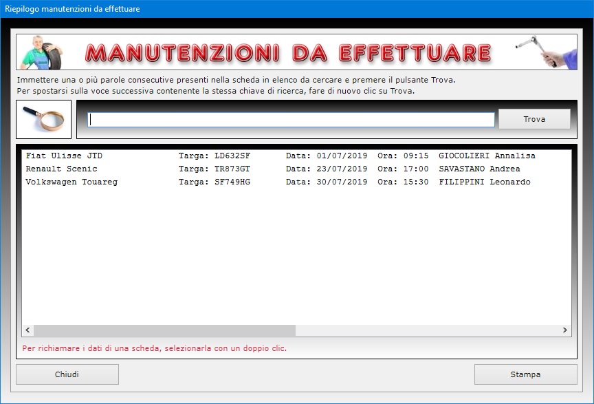
Task: Click customer name GIOCOLIERI Annalisa
Action: (x=487, y=156)
